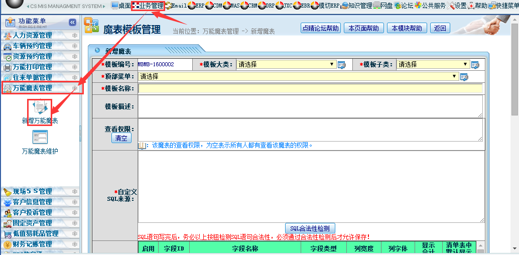
Task: Open the 万能魔表维护 icon
Action: point(40,138)
